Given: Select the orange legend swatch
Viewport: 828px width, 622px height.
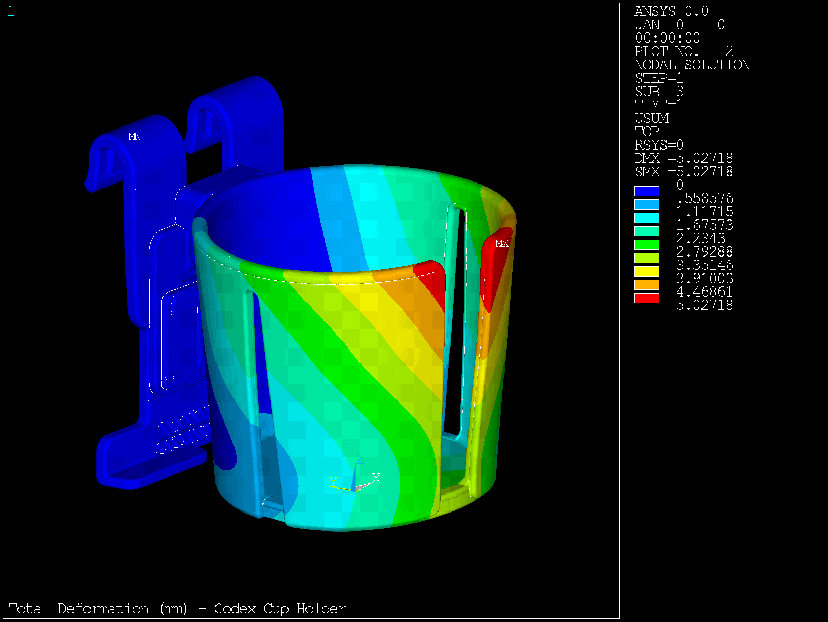Looking at the screenshot, I should pos(646,285).
